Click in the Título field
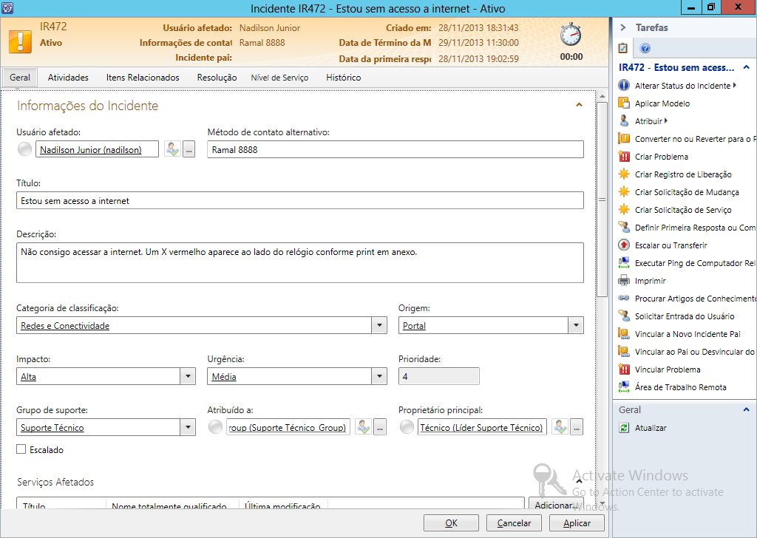 [300, 200]
